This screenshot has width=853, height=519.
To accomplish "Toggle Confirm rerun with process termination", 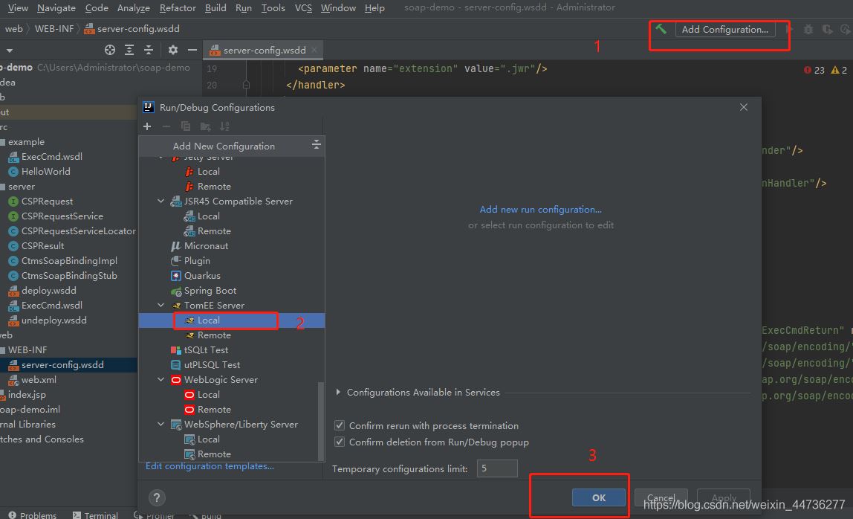I will pyautogui.click(x=340, y=426).
